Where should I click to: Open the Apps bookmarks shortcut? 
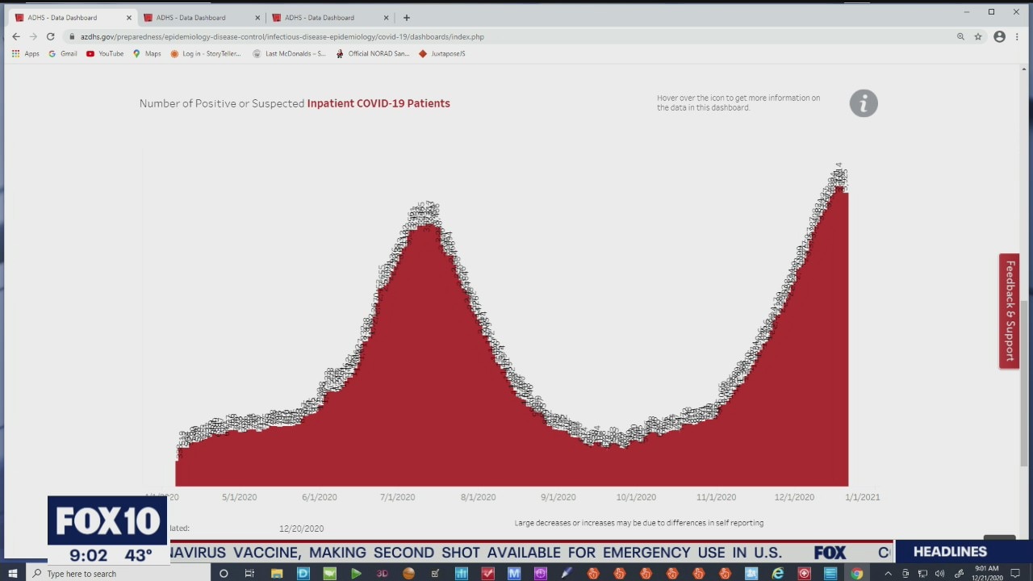pyautogui.click(x=25, y=54)
